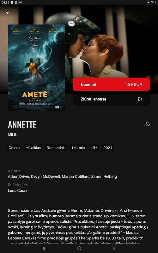The width and height of the screenshot is (158, 253).
Task: Open the Gmail notification icon in status bar
Action: point(20,3)
